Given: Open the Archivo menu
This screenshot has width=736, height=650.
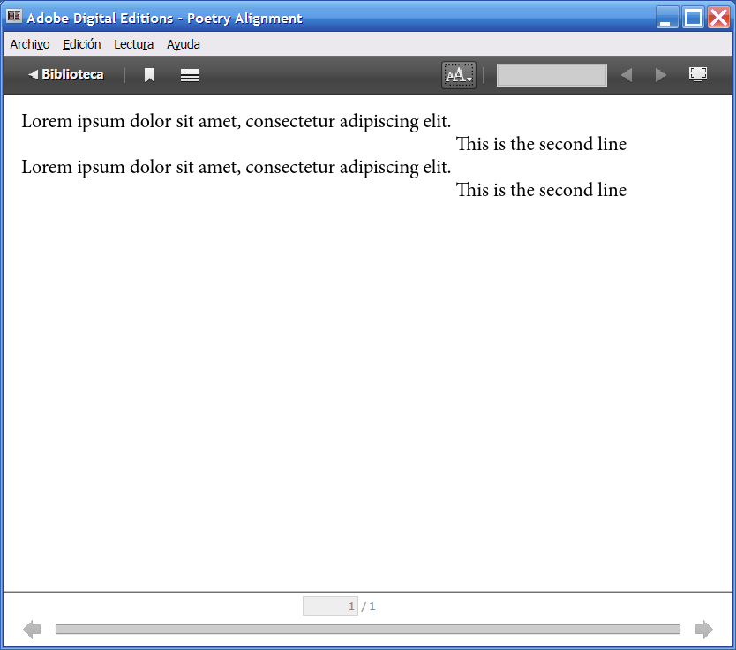Looking at the screenshot, I should pyautogui.click(x=30, y=44).
